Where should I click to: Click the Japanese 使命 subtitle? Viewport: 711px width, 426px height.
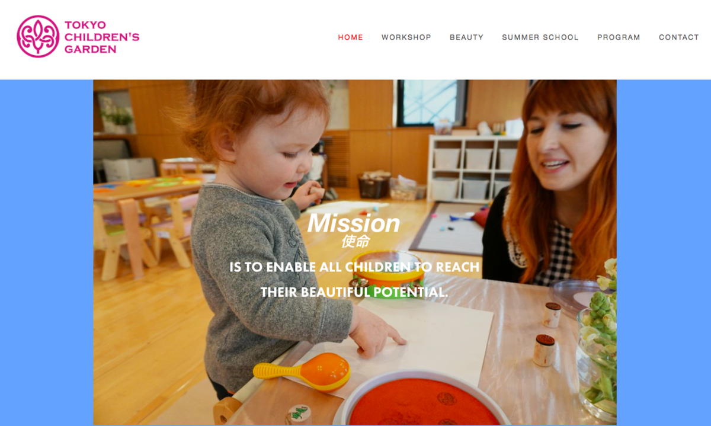355,241
